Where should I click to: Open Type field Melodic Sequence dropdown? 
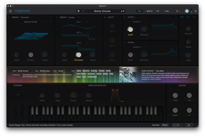pos(45,71)
